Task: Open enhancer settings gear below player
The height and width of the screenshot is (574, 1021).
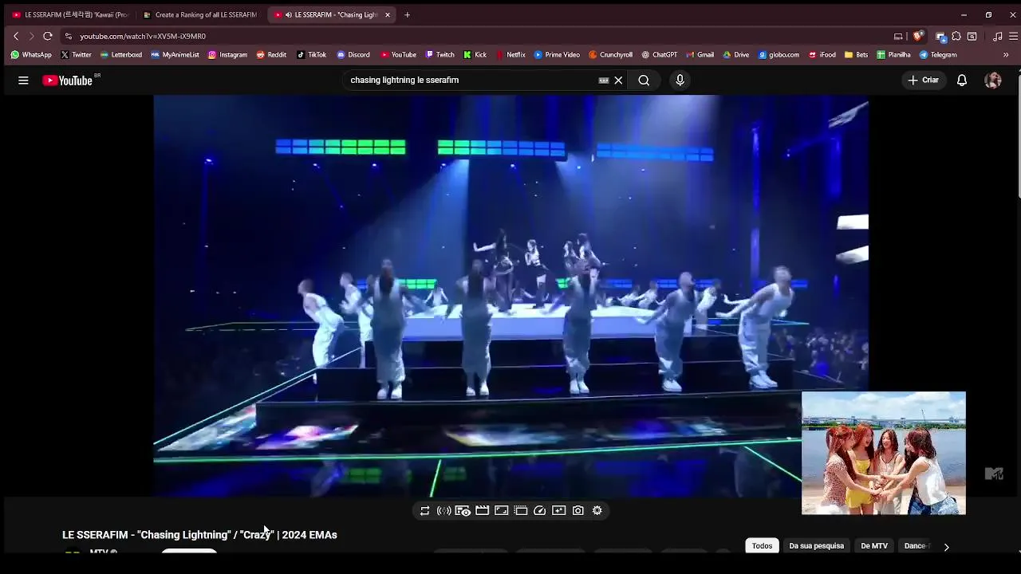Action: (x=597, y=510)
